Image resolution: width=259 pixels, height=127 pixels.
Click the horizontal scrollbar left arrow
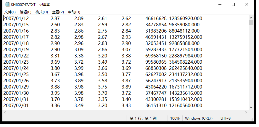coord(5,112)
